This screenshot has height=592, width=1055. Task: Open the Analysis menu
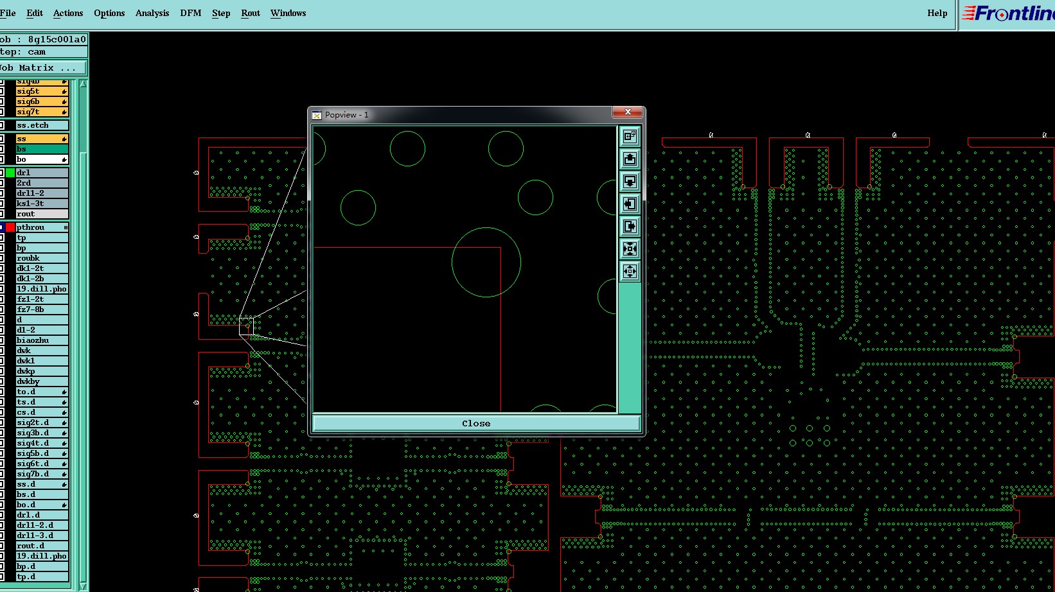tap(152, 13)
